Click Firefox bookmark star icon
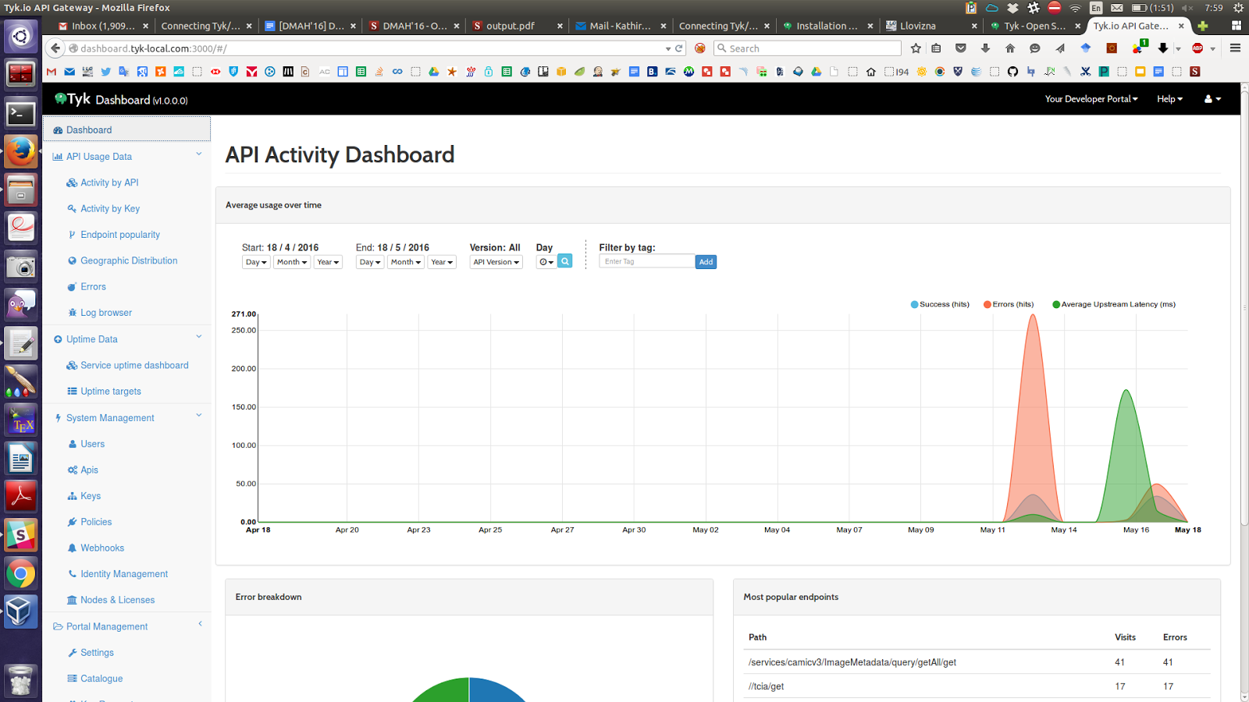The width and height of the screenshot is (1249, 702). [916, 48]
